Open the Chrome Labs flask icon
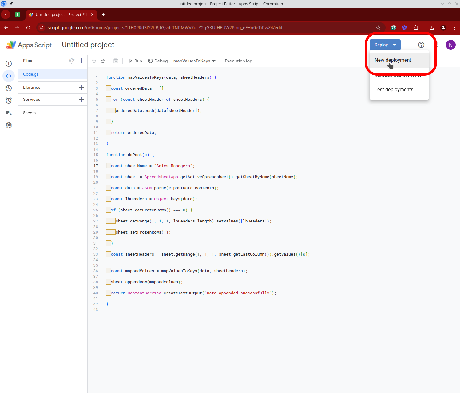The width and height of the screenshot is (460, 393). pos(432,28)
